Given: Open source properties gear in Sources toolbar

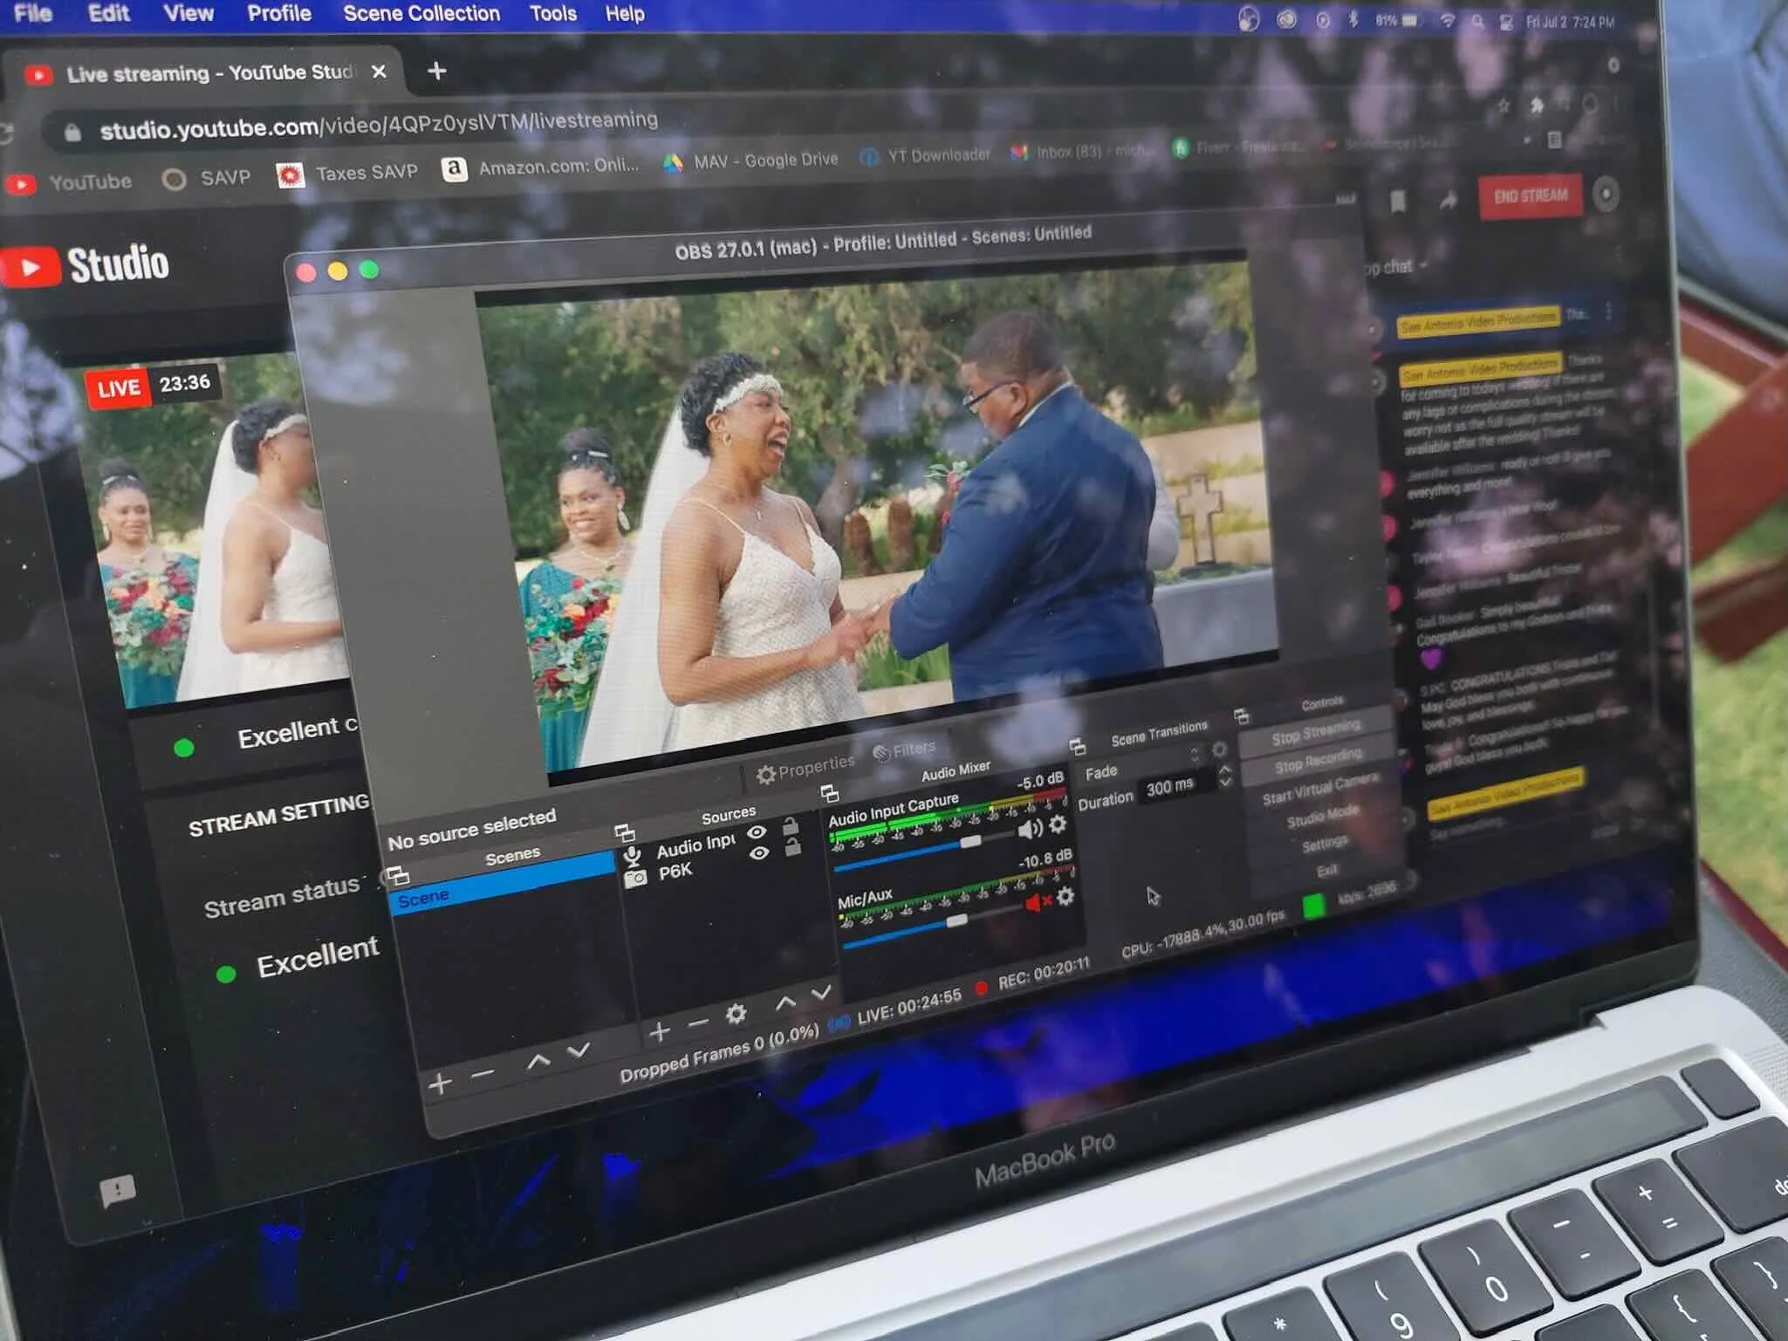Looking at the screenshot, I should [x=736, y=1014].
